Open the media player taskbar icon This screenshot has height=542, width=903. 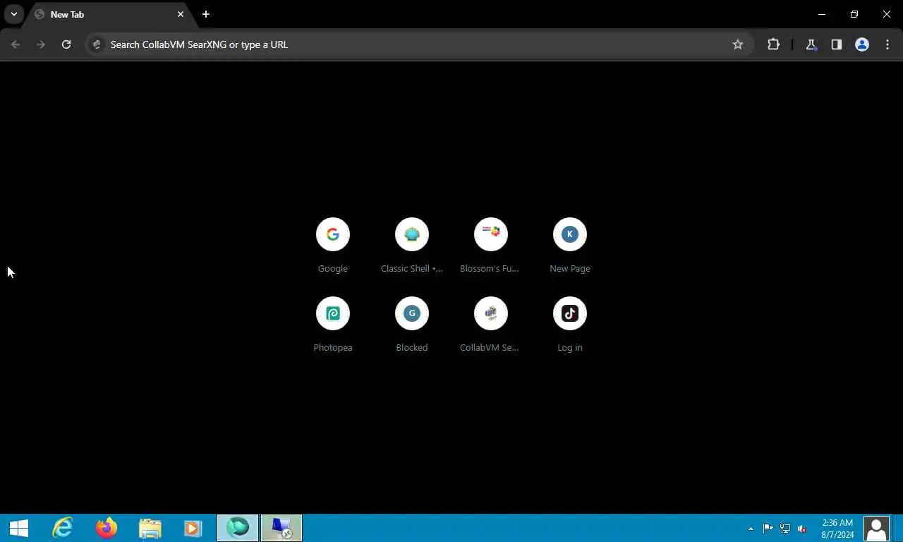193,528
